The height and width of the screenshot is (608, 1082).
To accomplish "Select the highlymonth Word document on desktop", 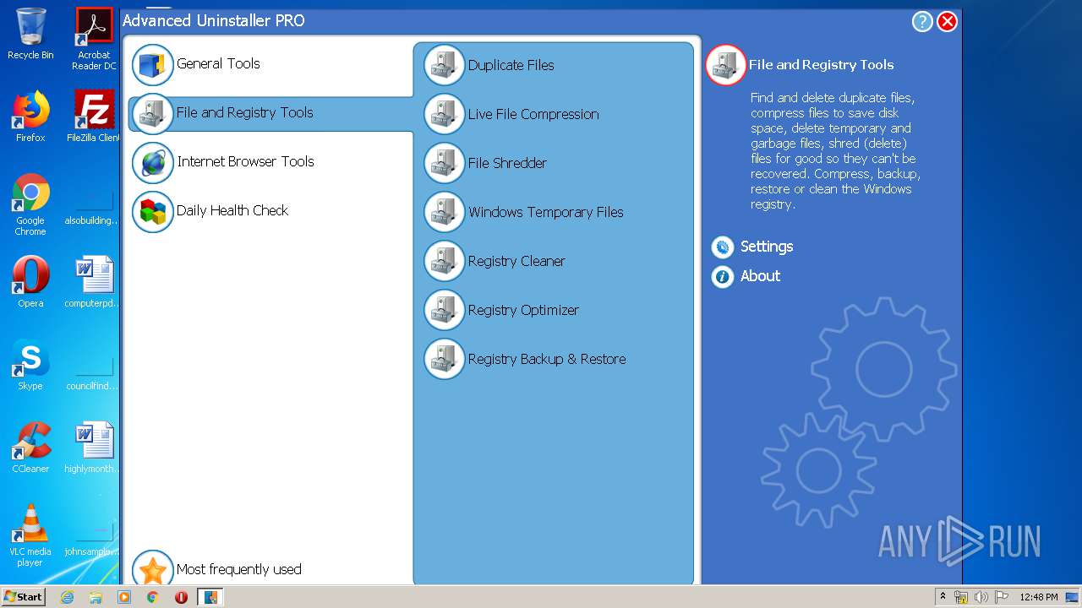I will 94,448.
